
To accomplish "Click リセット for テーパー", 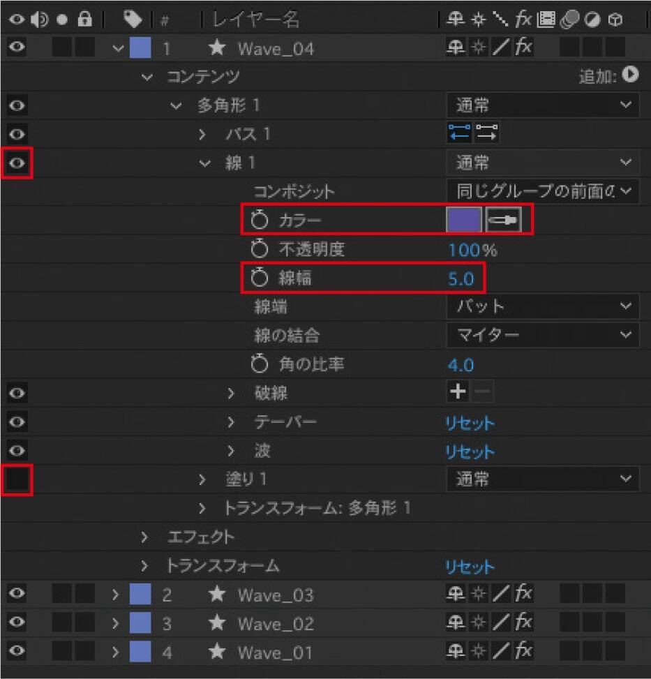I will (470, 422).
